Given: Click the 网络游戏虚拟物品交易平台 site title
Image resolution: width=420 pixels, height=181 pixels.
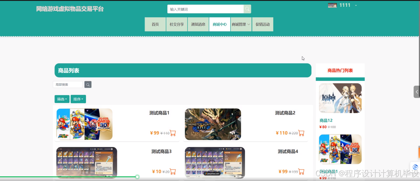Looking at the screenshot, I should pyautogui.click(x=70, y=9).
